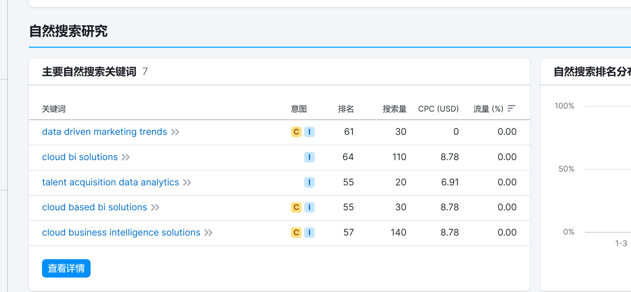This screenshot has height=292, width=631.
Task: Click the 主要自然搜索关键词 panel title
Action: [x=89, y=72]
